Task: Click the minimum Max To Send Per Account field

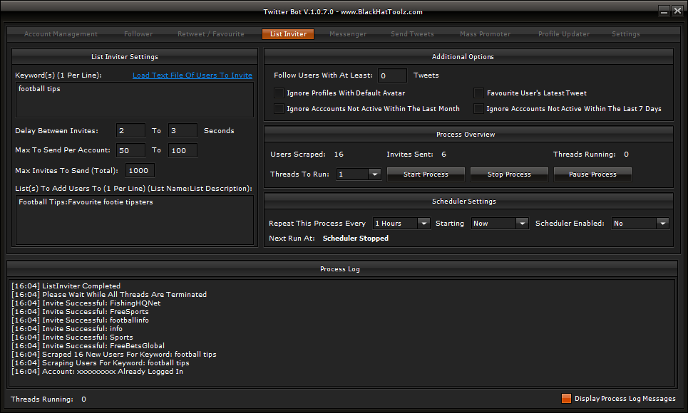Action: pos(130,150)
